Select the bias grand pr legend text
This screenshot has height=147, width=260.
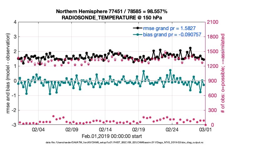pos(172,34)
